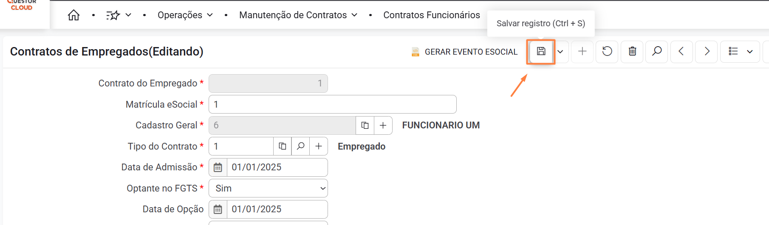Image resolution: width=769 pixels, height=225 pixels.
Task: Click the add new record plus icon
Action: pos(582,52)
